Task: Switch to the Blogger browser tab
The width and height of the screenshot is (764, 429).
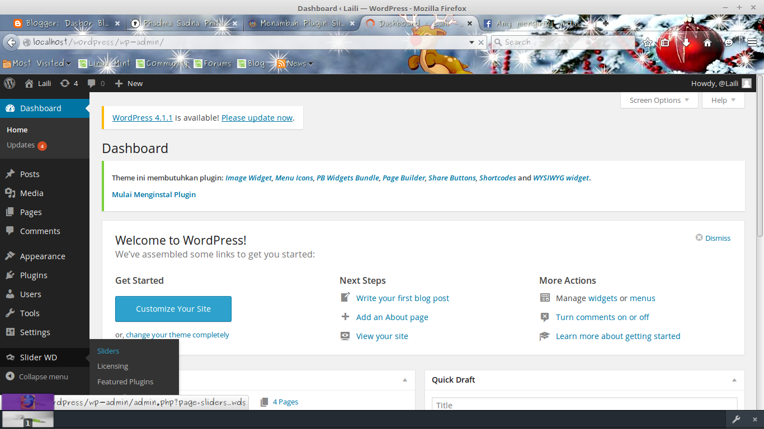Action: [x=67, y=23]
